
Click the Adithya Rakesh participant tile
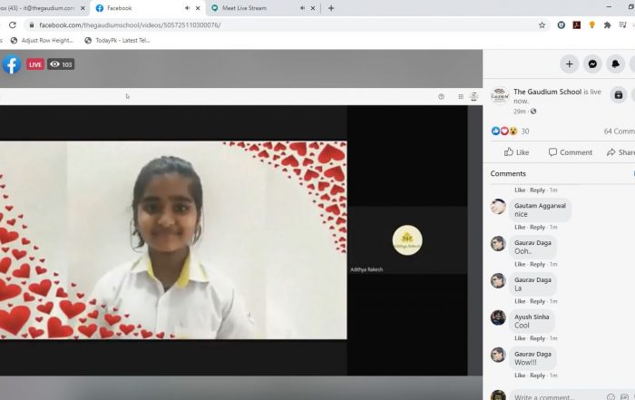[407, 240]
